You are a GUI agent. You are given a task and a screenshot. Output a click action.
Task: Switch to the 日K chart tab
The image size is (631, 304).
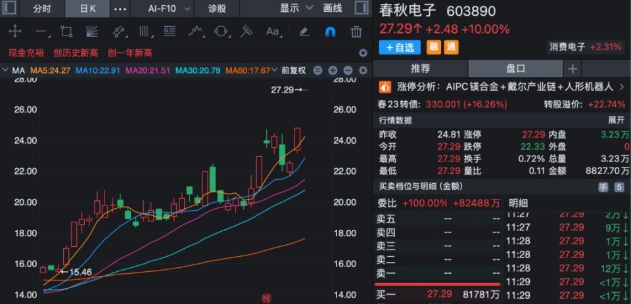point(87,9)
